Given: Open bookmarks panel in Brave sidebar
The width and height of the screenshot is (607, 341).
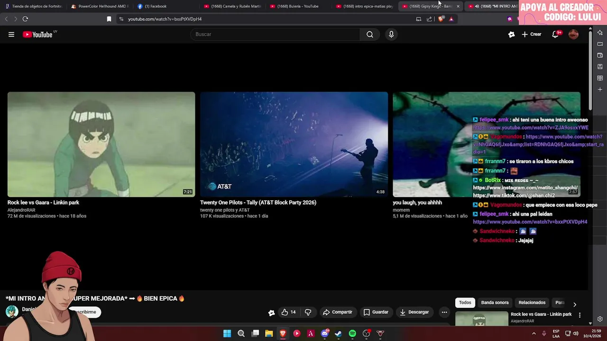Looking at the screenshot, I should click(x=600, y=67).
